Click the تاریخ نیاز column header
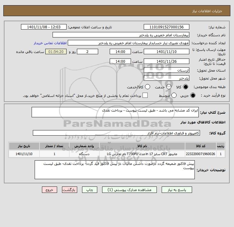234x227 pixels. (x=24, y=146)
